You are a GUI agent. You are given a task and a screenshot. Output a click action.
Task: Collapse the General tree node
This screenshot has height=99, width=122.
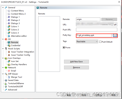click(3, 8)
